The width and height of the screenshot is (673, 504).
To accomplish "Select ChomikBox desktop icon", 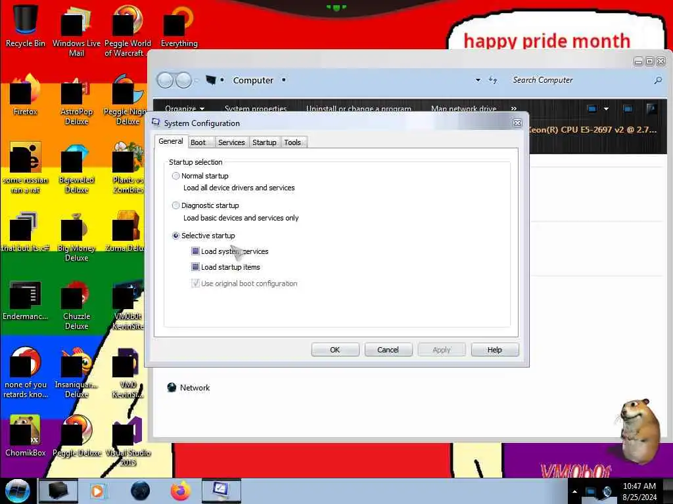I will (26, 436).
